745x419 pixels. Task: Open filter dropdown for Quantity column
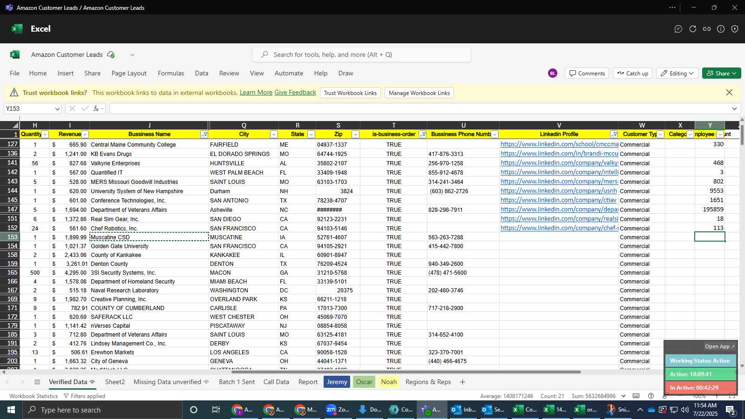pyautogui.click(x=45, y=135)
